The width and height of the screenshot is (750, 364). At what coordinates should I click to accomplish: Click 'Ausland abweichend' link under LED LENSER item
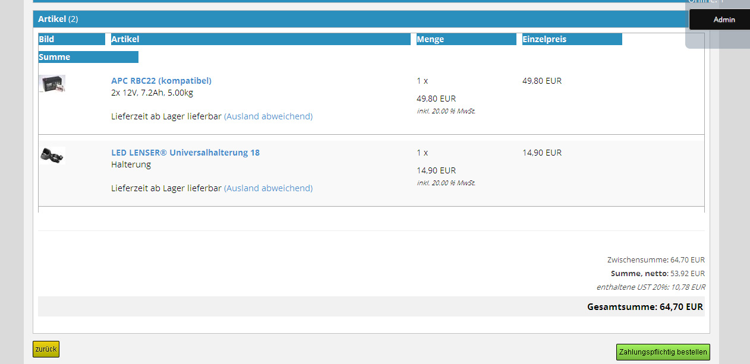(268, 188)
